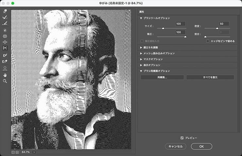242x156 pixels.
Task: Select the Hand tool
Action: 5,75
